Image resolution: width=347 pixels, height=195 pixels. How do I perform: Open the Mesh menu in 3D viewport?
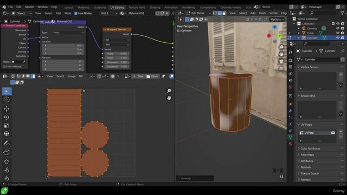pyautogui.click(x=262, y=13)
